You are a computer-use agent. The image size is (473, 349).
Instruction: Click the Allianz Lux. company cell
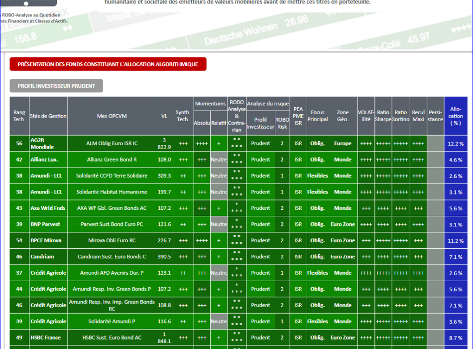(48, 160)
